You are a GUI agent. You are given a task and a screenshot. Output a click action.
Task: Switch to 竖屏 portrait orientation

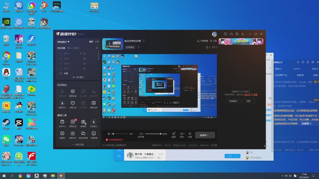point(96,42)
